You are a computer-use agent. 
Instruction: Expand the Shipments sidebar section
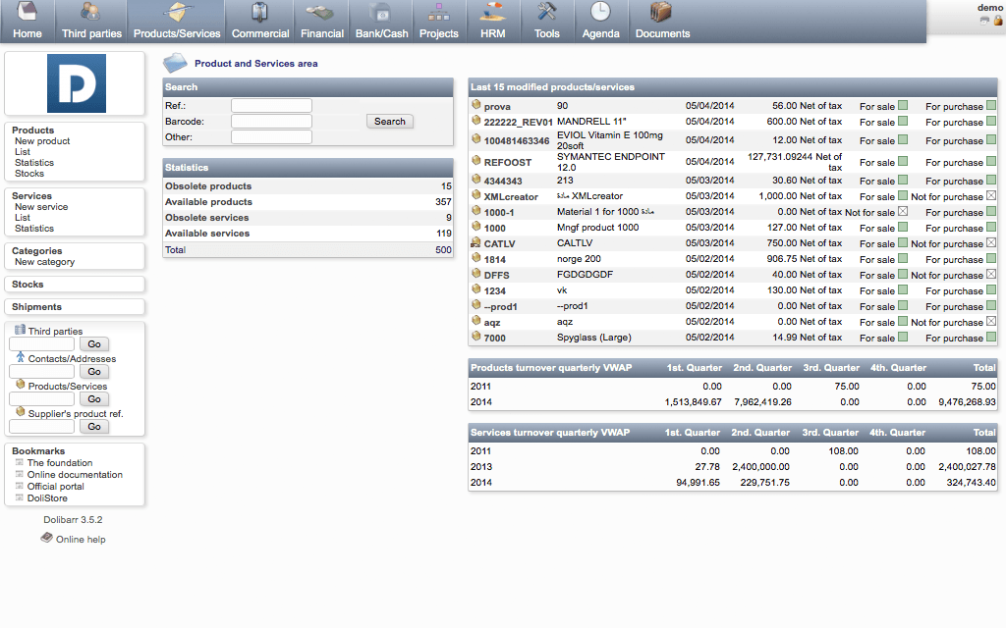36,307
